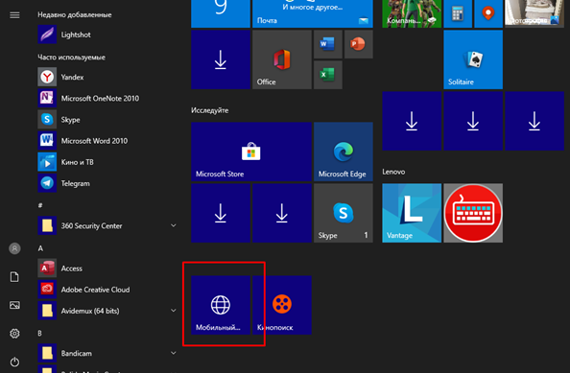Open the Office tile

(x=282, y=59)
